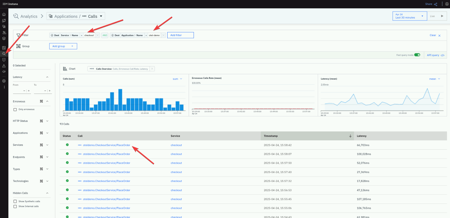Sort by the Timestamp column header
450x218 pixels.
(307, 136)
